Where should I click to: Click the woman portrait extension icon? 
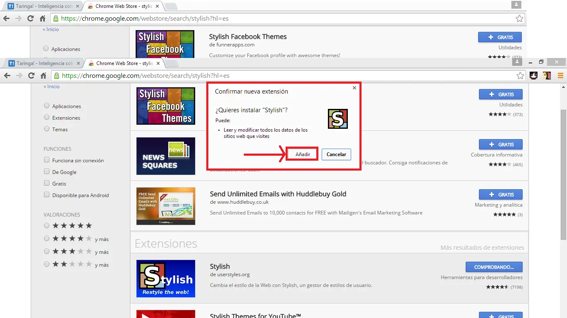tap(547, 76)
